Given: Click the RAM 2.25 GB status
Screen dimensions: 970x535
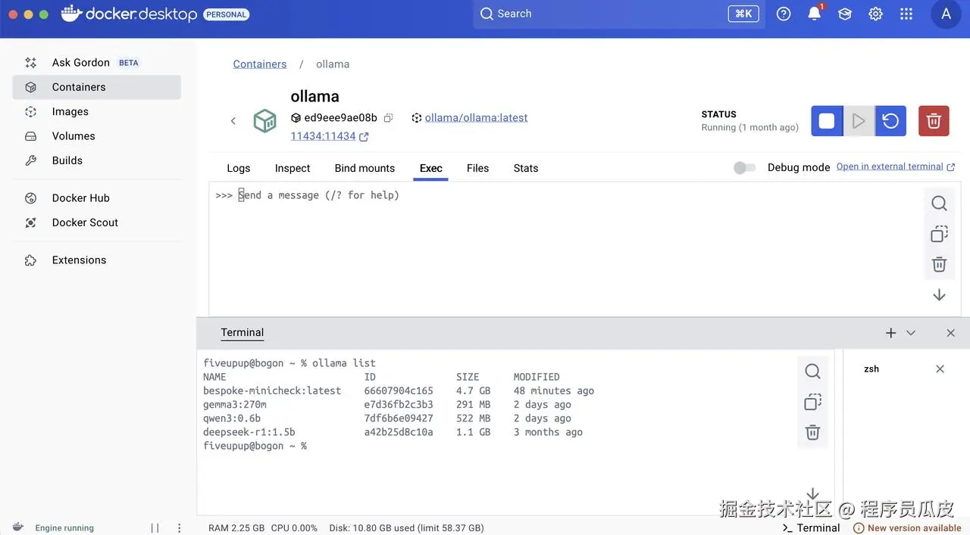Looking at the screenshot, I should pos(236,528).
